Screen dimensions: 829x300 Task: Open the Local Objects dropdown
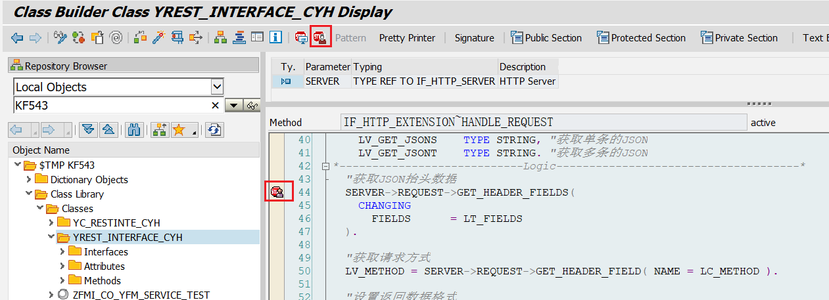click(217, 87)
